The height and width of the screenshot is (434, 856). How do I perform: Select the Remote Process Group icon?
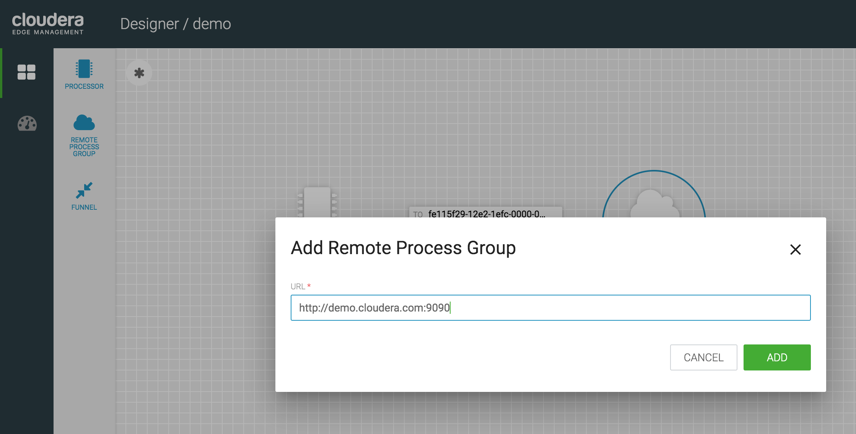pos(84,123)
